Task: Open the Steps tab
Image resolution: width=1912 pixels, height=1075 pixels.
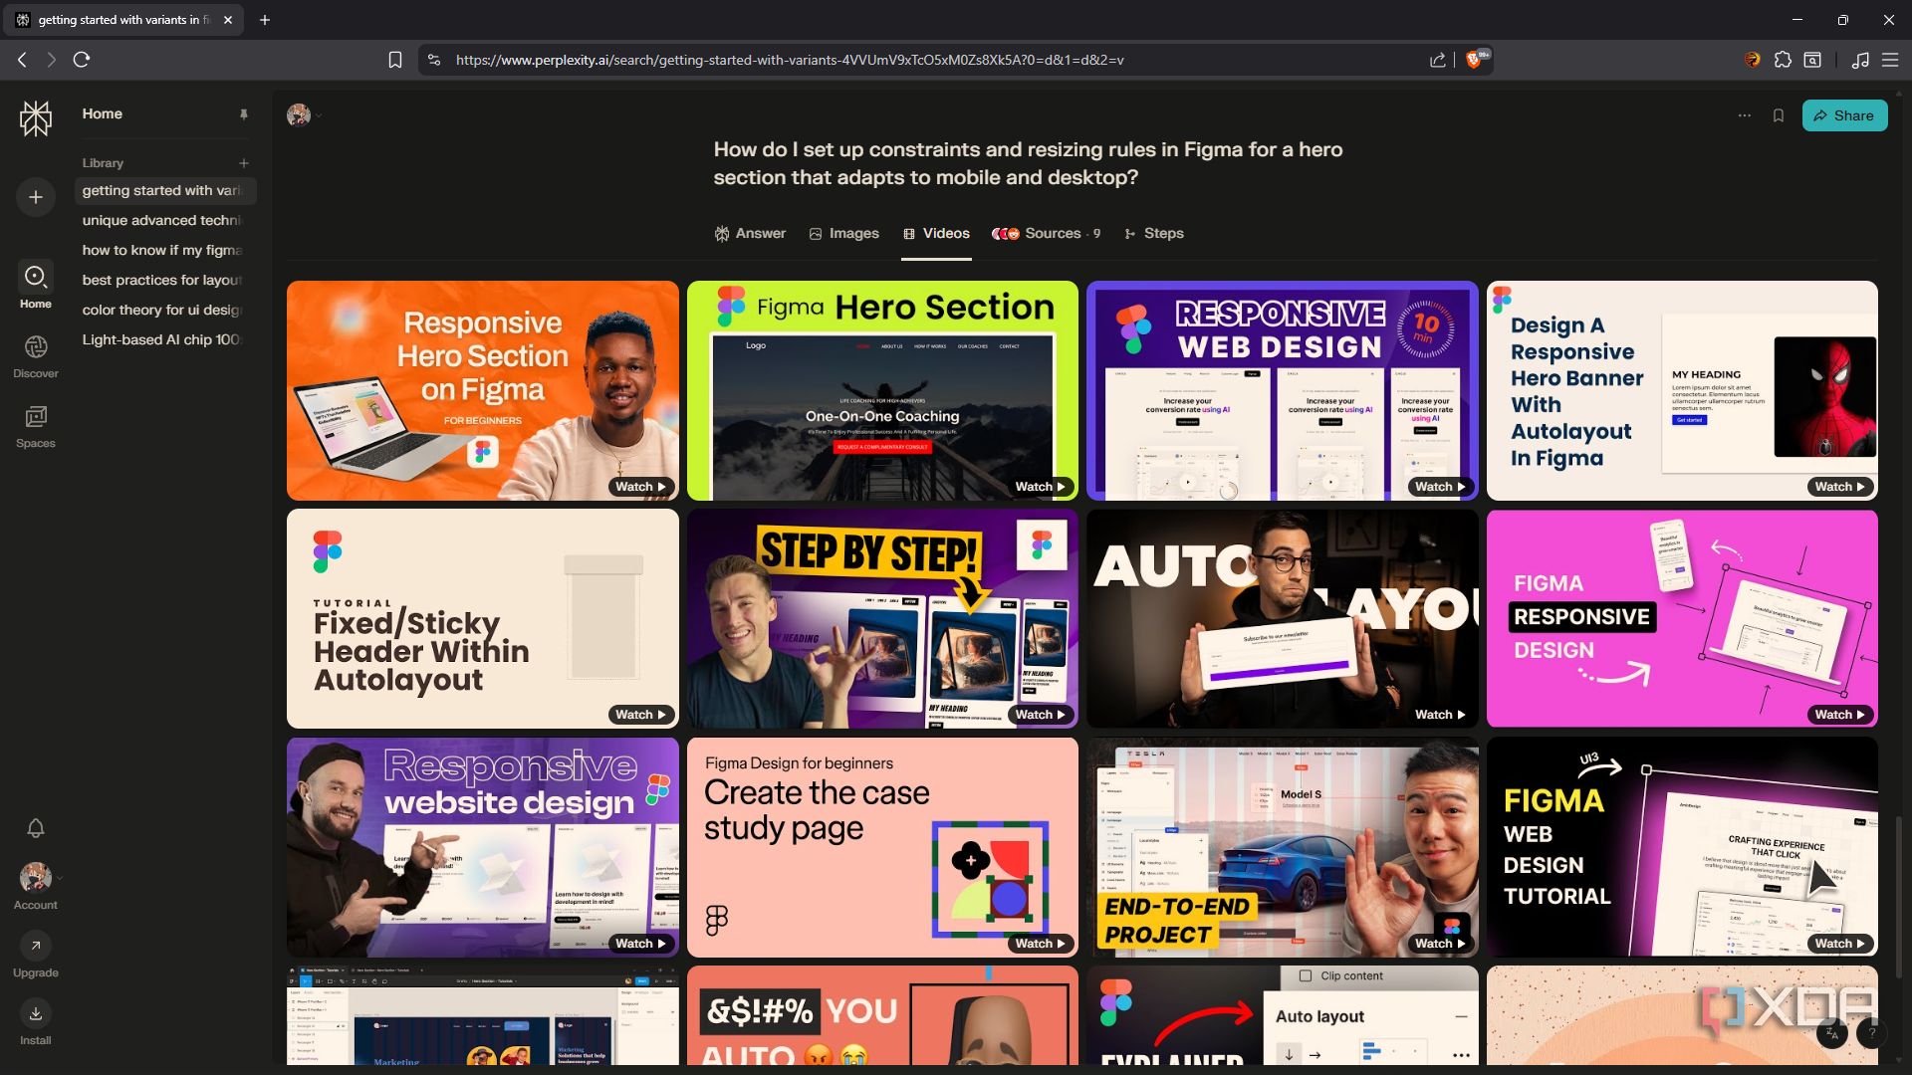Action: click(1153, 233)
